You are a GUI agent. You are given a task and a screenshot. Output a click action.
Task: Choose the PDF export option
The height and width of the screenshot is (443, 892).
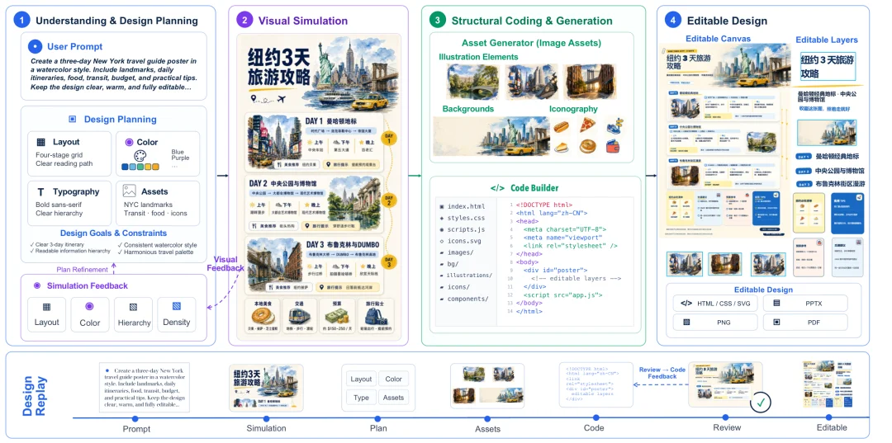805,322
